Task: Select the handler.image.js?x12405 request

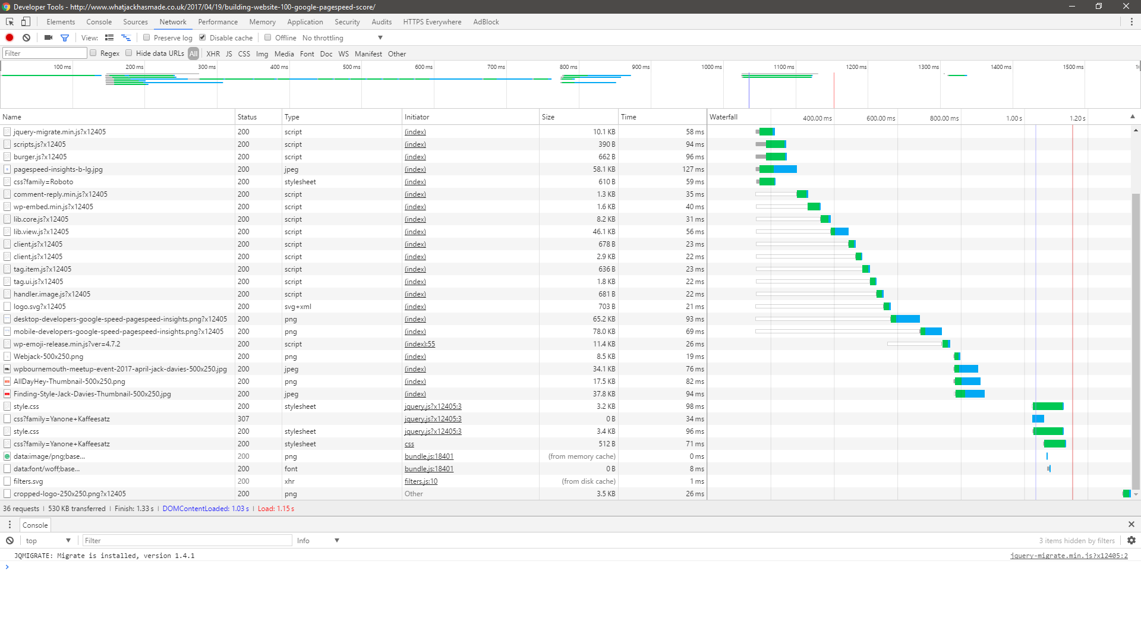Action: 354,294
